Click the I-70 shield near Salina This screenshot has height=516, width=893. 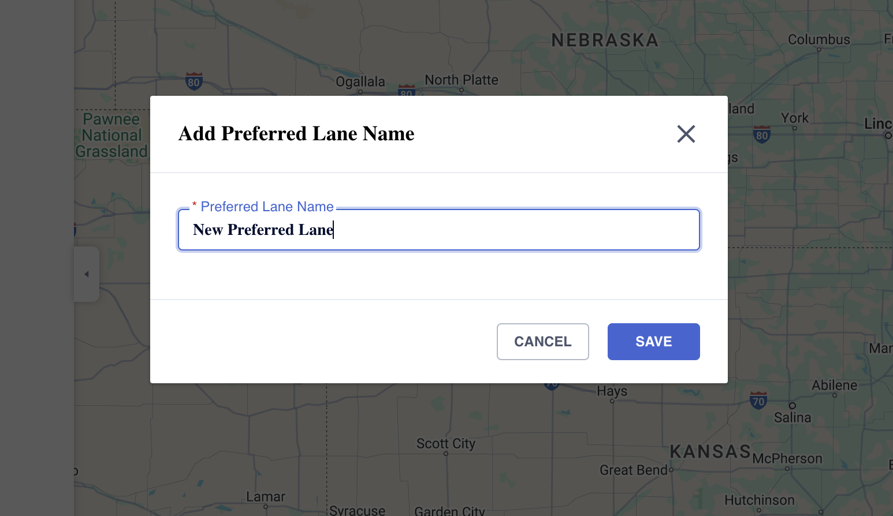point(758,401)
